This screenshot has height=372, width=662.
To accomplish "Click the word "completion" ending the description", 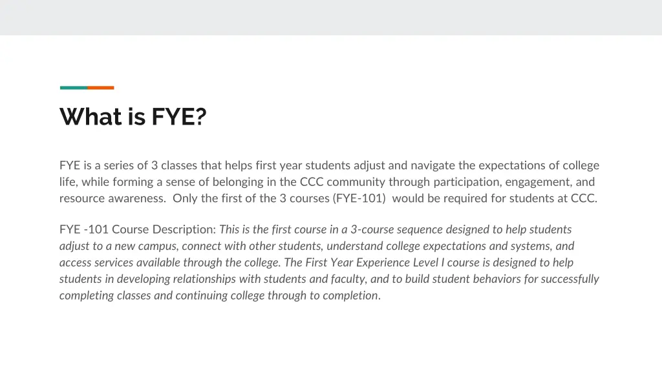I will [x=352, y=296].
